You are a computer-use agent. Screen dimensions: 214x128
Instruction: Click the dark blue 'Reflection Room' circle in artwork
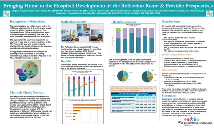[x=23, y=78]
